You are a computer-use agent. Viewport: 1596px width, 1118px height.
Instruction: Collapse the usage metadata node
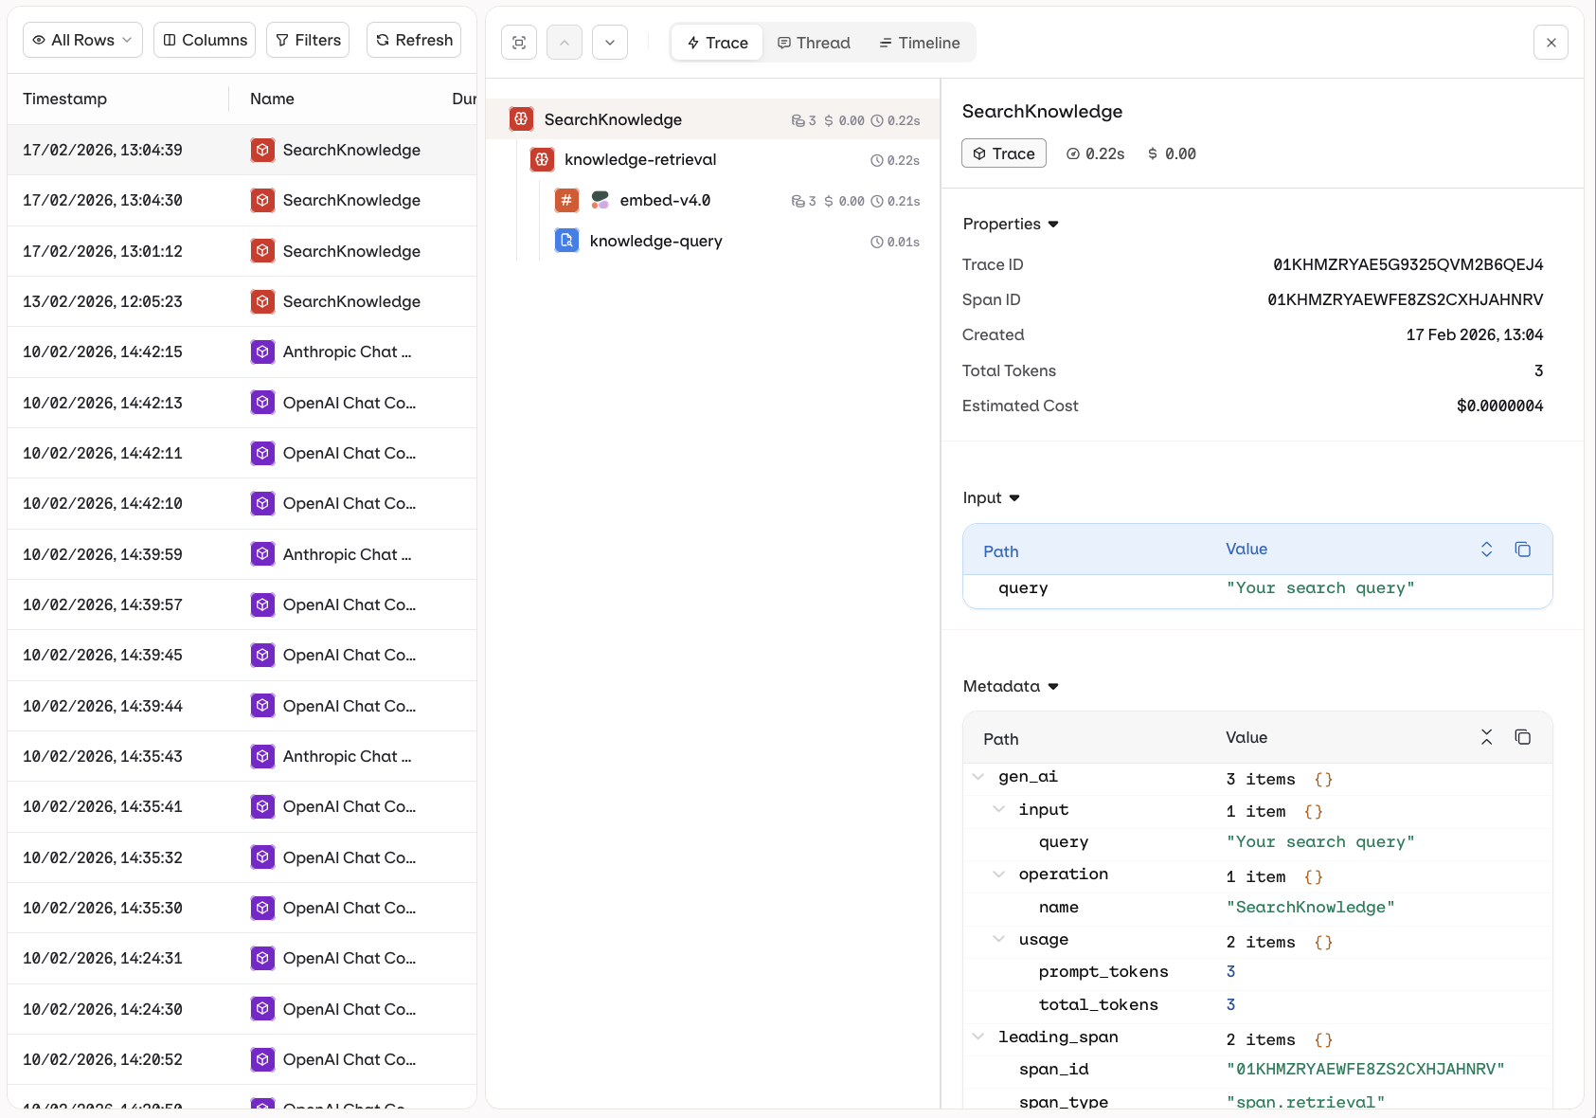click(998, 939)
